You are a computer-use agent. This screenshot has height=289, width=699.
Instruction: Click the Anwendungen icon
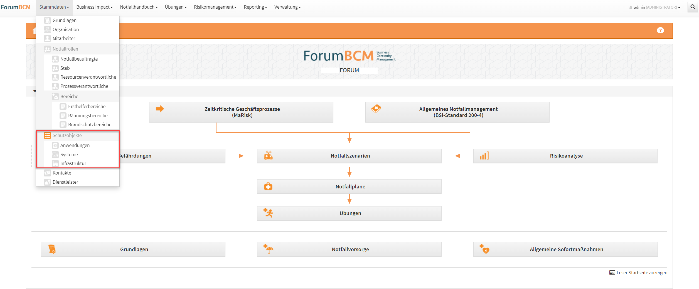tap(55, 145)
